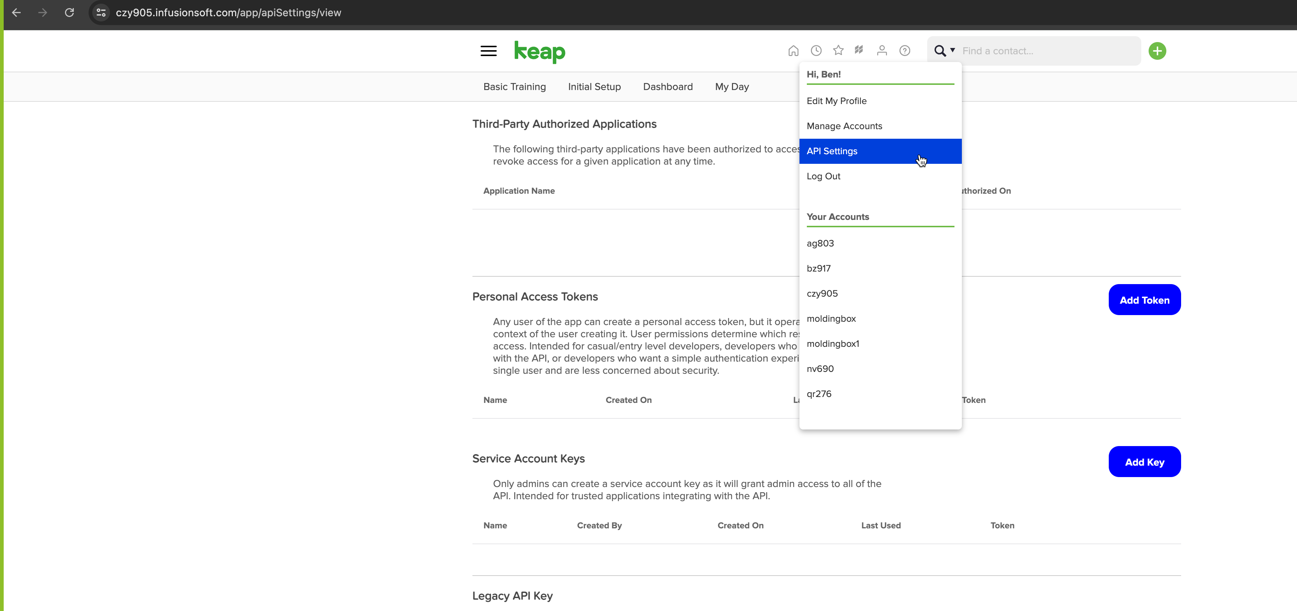Viewport: 1297px width, 611px height.
Task: Open the hamburger navigation menu
Action: pos(488,51)
